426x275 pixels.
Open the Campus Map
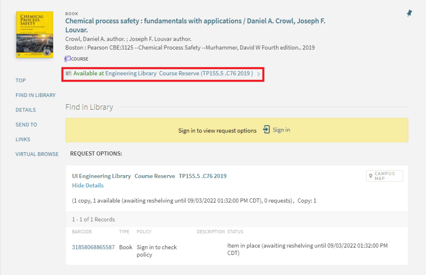click(384, 176)
